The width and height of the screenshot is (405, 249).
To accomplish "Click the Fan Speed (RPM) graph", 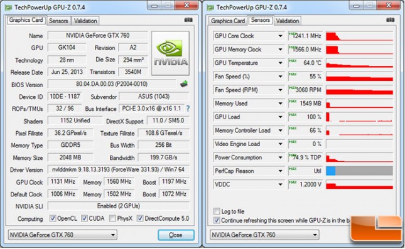I will (x=359, y=90).
